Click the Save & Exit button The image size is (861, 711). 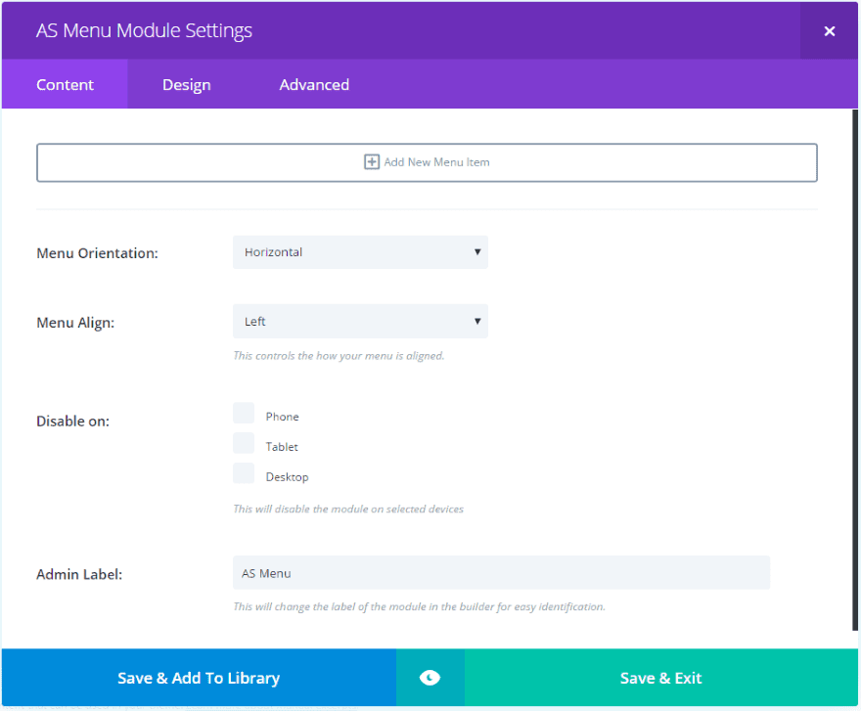coord(660,678)
